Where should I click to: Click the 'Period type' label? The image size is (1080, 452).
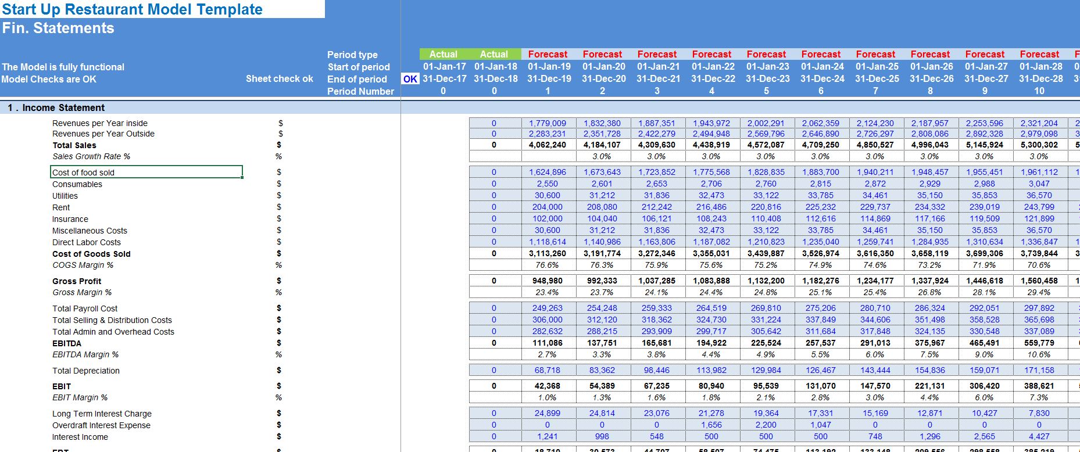(352, 55)
